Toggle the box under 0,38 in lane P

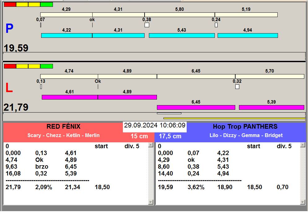(x=147, y=25)
